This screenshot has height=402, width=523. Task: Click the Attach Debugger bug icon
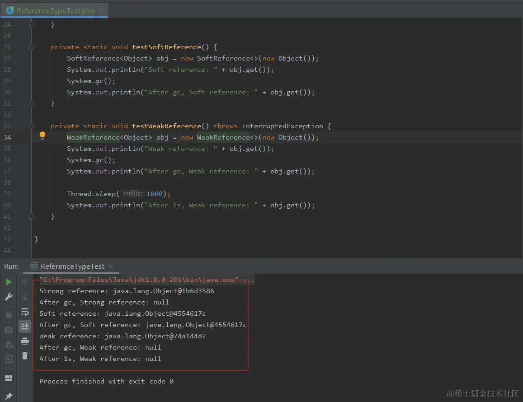pos(9,345)
